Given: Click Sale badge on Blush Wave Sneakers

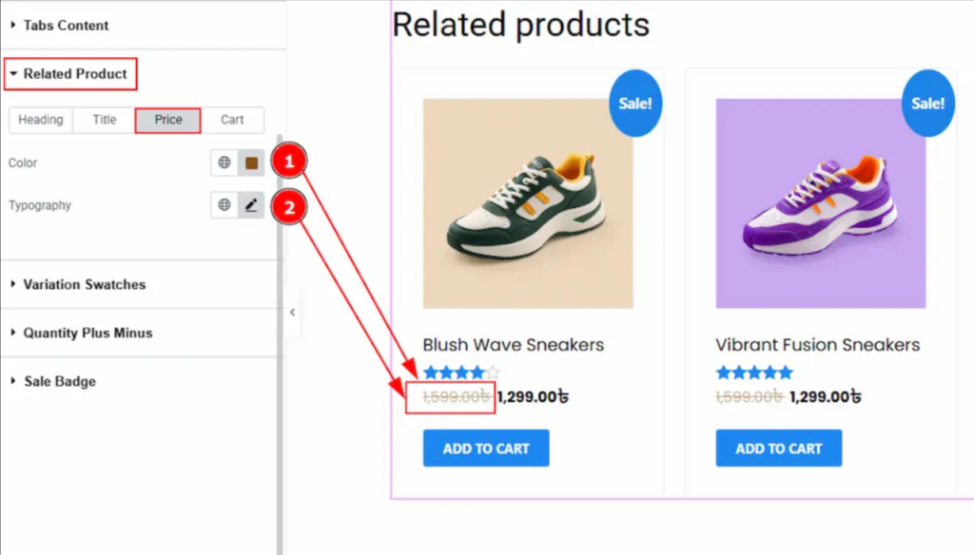Looking at the screenshot, I should [x=635, y=103].
